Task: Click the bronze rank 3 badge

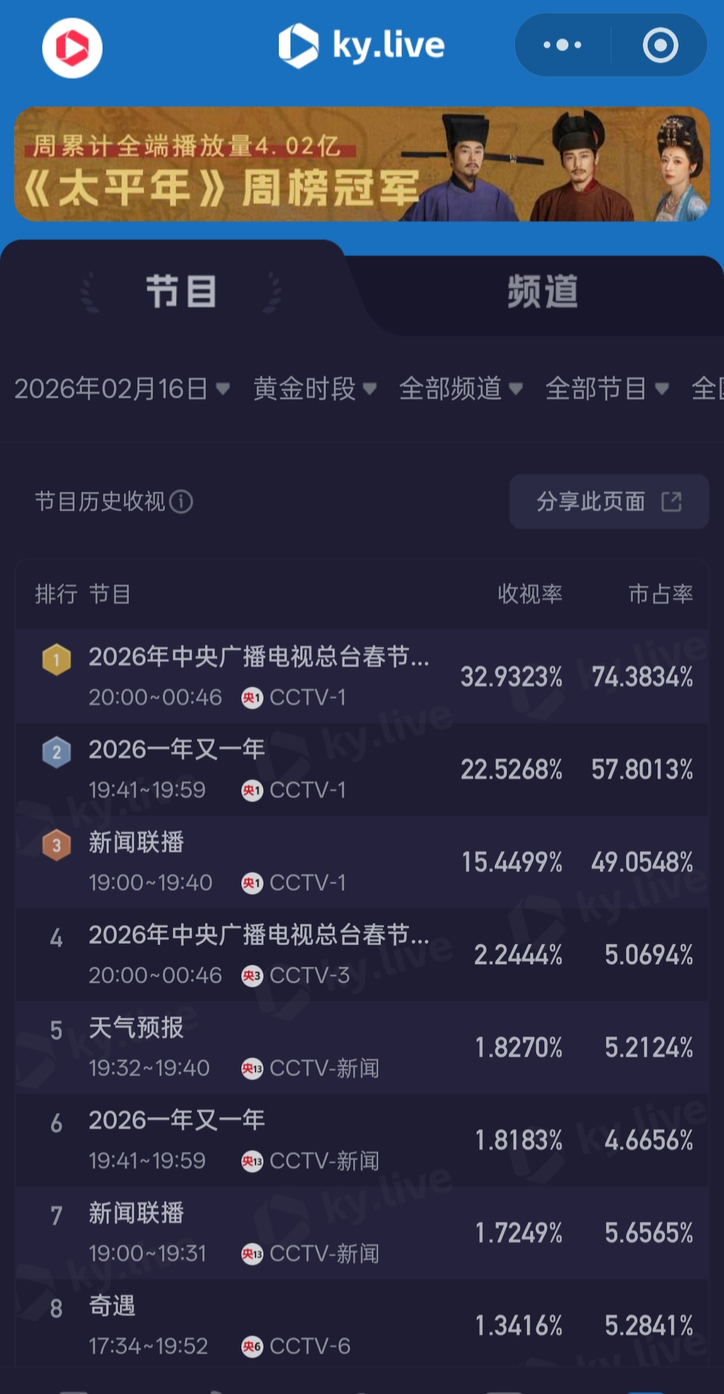Action: (56, 845)
